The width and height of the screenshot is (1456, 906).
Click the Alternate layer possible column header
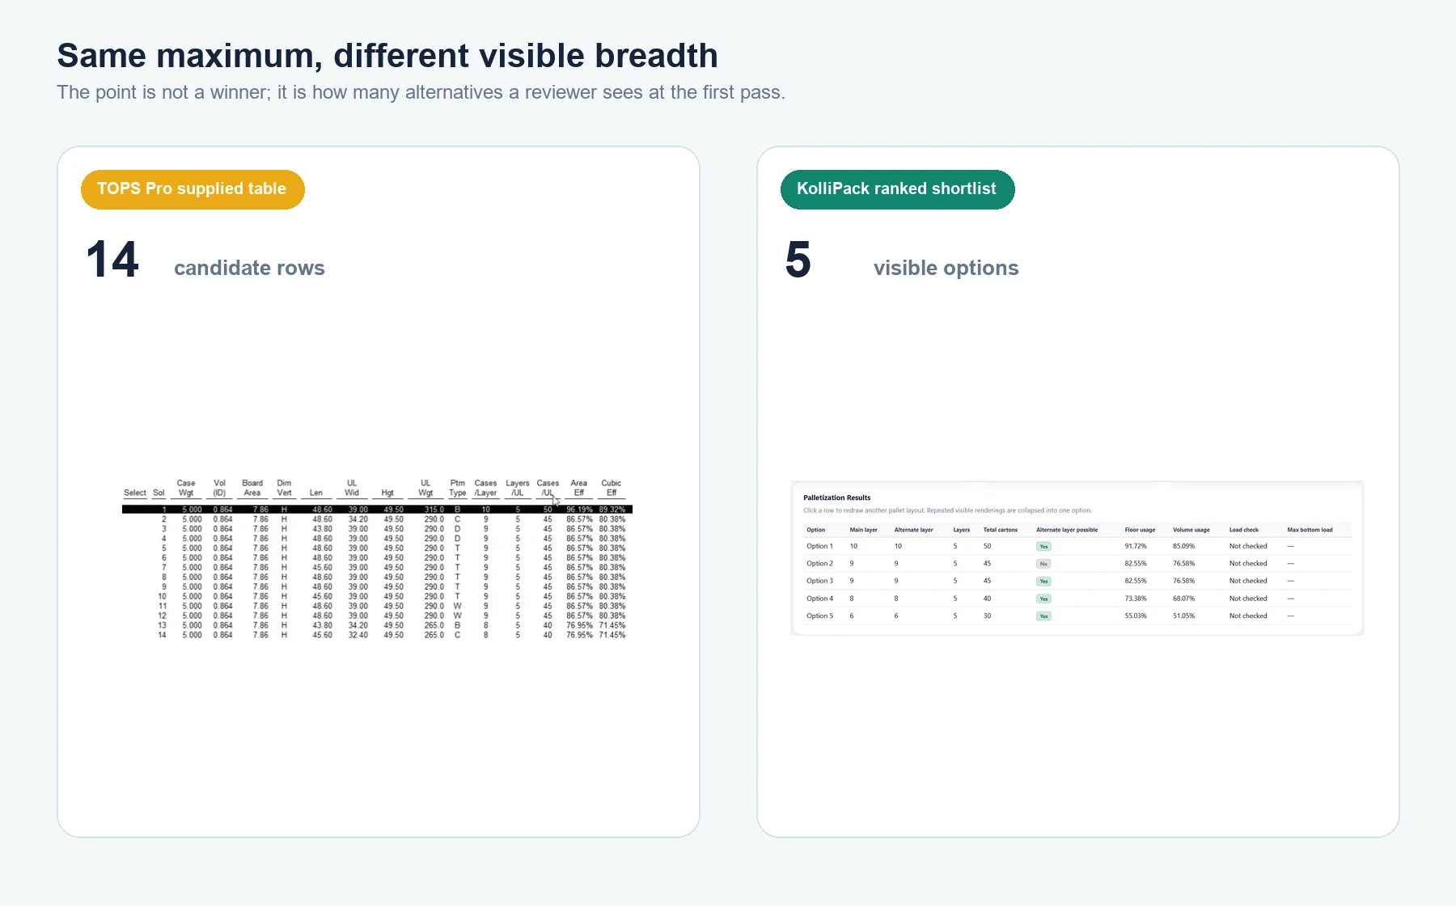click(1067, 530)
